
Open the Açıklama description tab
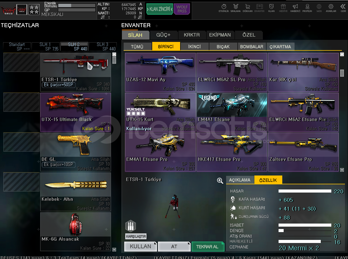tap(240, 180)
